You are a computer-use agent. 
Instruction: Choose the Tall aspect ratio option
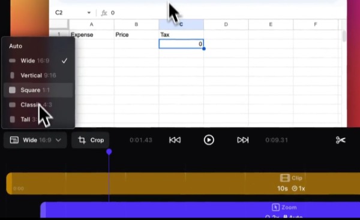tap(38, 119)
